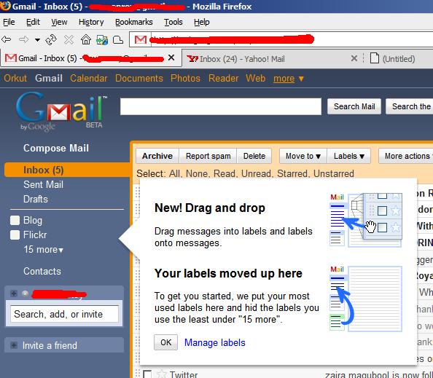Focus the Gmail search box

point(221,106)
